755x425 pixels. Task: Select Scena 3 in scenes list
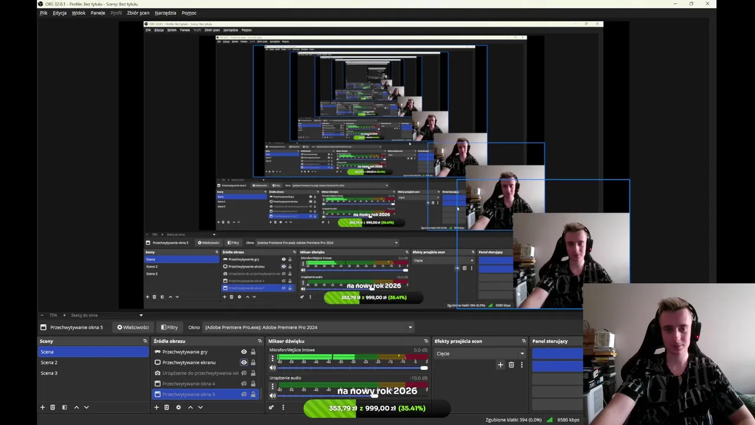point(93,373)
